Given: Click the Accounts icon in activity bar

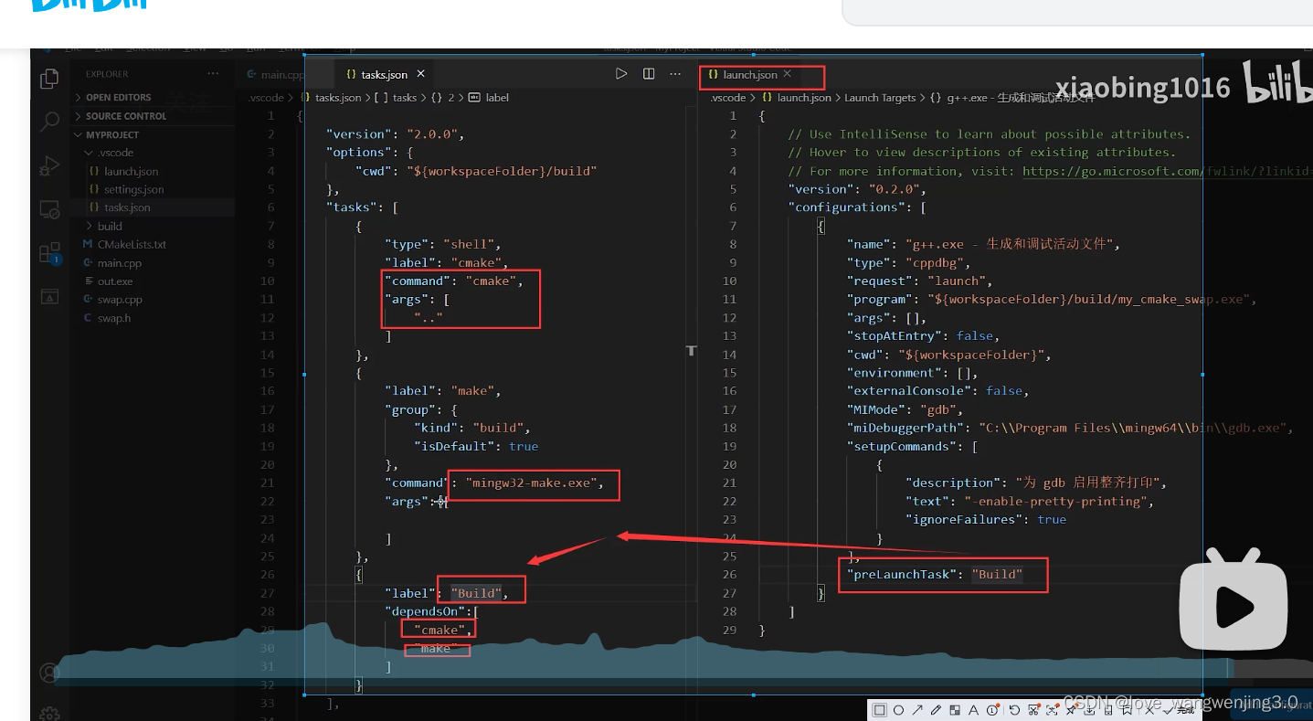Looking at the screenshot, I should (49, 673).
